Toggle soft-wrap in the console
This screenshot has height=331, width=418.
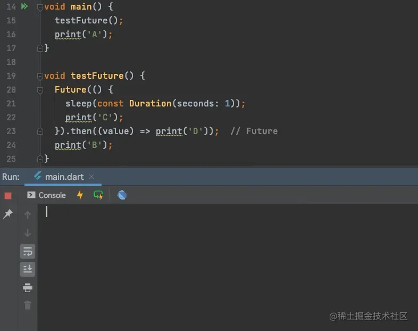click(28, 251)
